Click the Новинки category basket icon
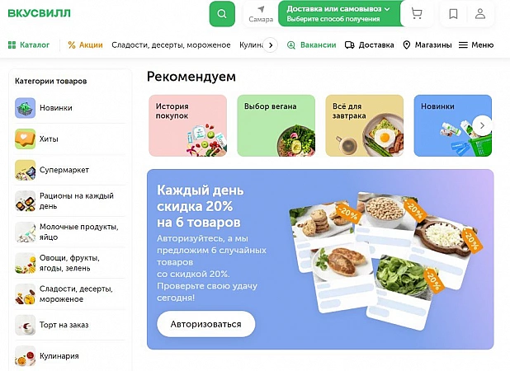This screenshot has width=510, height=371. (25, 108)
